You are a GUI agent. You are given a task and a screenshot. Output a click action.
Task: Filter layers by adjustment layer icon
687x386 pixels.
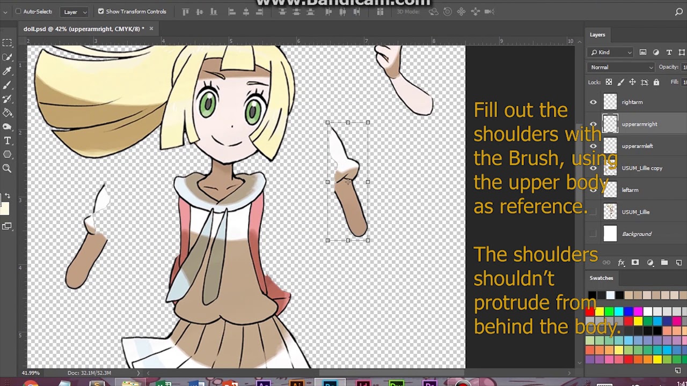(x=656, y=52)
